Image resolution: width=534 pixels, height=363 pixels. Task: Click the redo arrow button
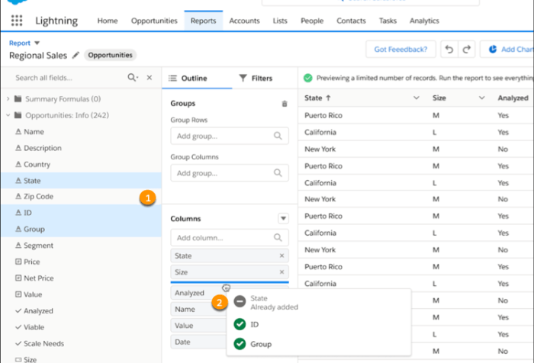coord(467,50)
